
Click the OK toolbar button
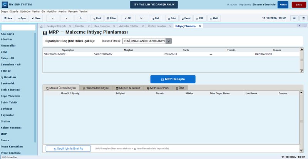pos(127,18)
